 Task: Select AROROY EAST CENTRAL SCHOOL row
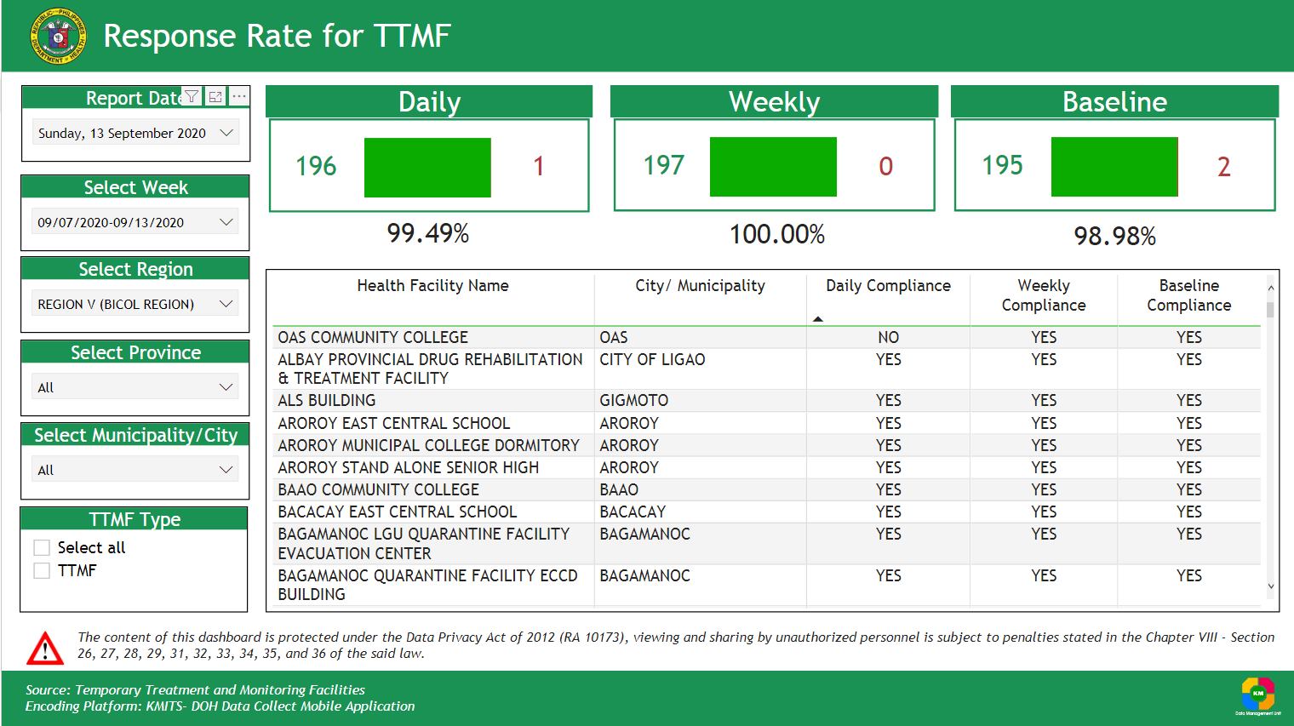point(766,423)
